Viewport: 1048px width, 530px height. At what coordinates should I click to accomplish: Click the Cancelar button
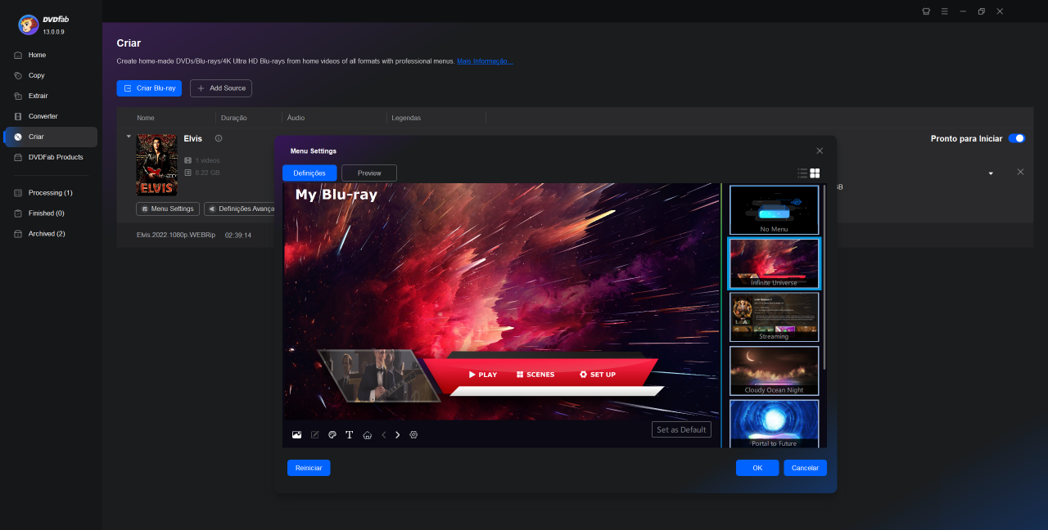tap(805, 468)
